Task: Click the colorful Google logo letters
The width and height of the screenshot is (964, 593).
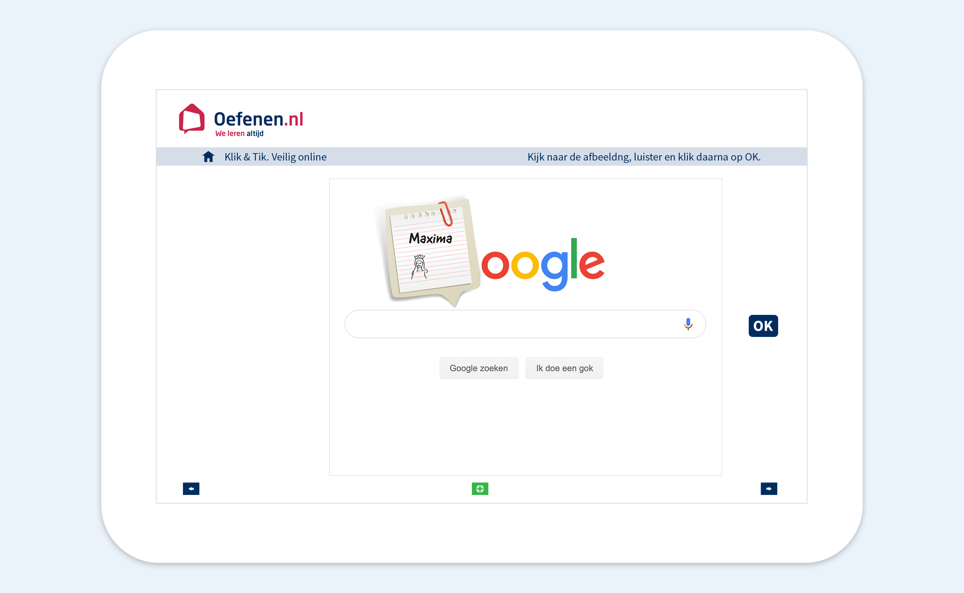Action: 543,265
